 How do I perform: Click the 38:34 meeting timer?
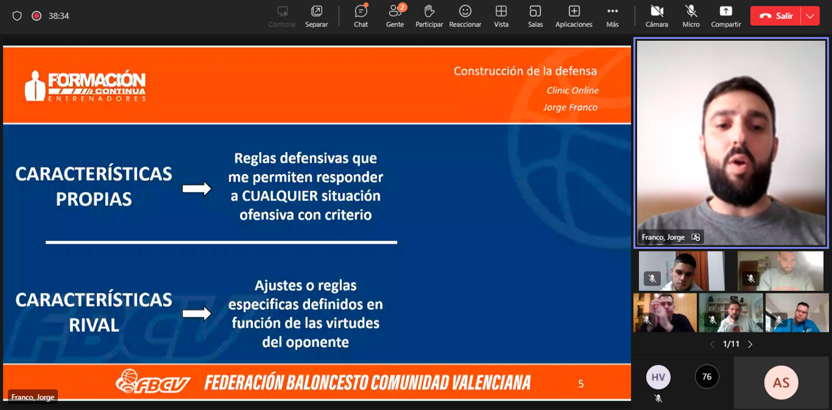point(58,16)
